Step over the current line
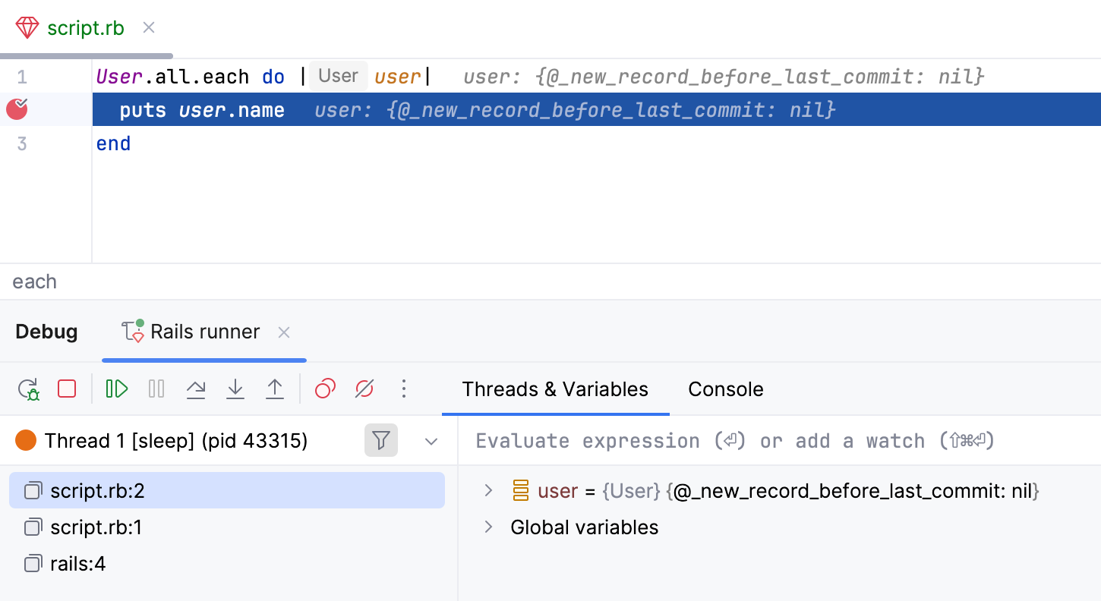This screenshot has height=601, width=1101. coord(196,389)
